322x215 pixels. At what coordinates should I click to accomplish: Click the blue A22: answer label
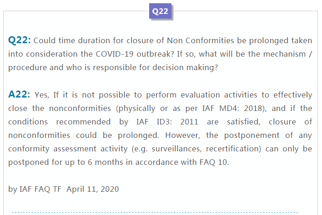pos(19,94)
